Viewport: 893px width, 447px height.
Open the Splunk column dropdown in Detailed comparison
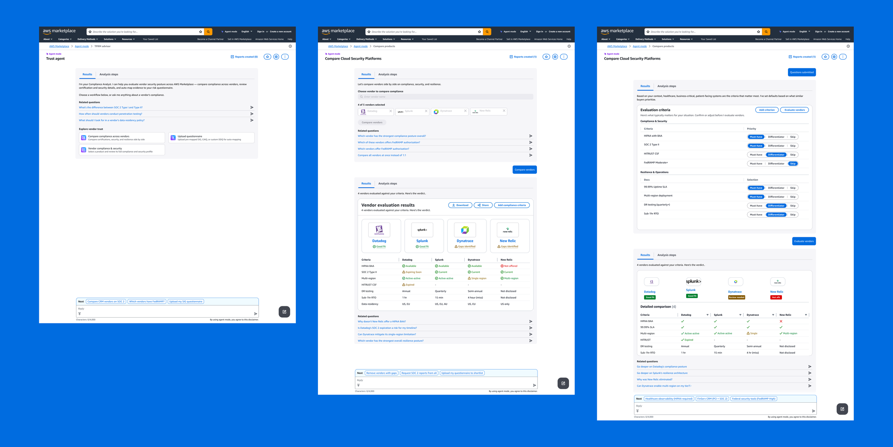point(740,315)
